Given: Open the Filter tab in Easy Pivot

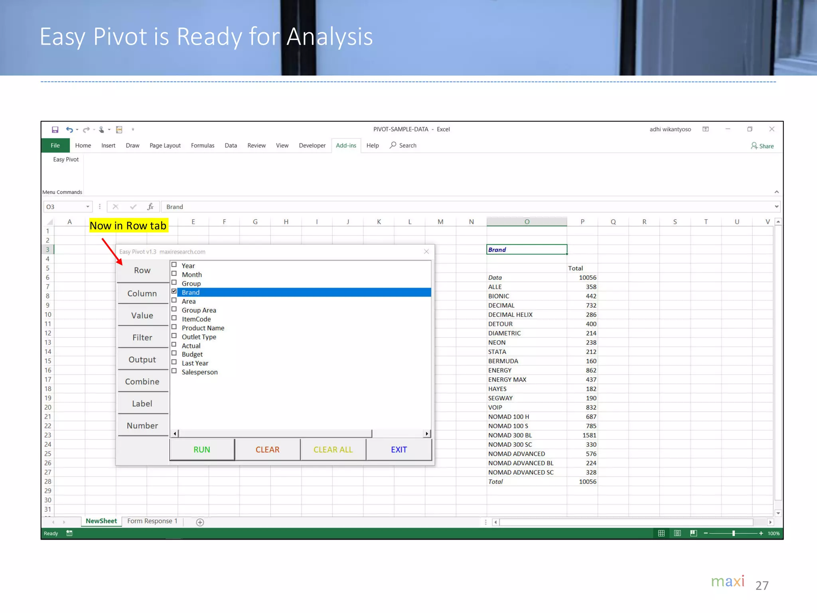Looking at the screenshot, I should 142,338.
